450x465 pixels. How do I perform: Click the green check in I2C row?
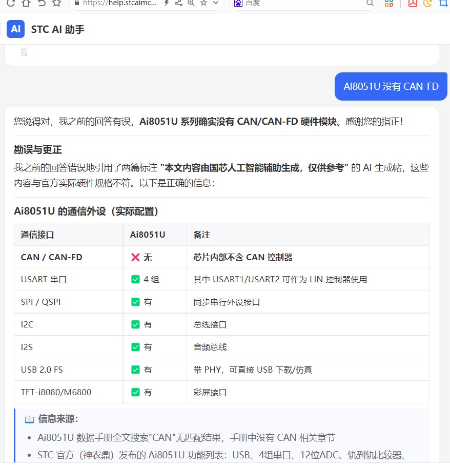coord(135,324)
